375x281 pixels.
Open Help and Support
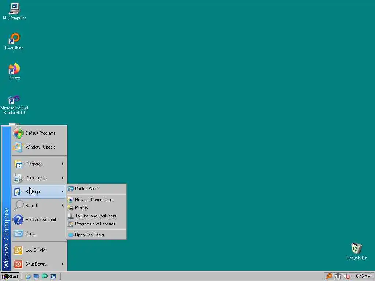39,220
